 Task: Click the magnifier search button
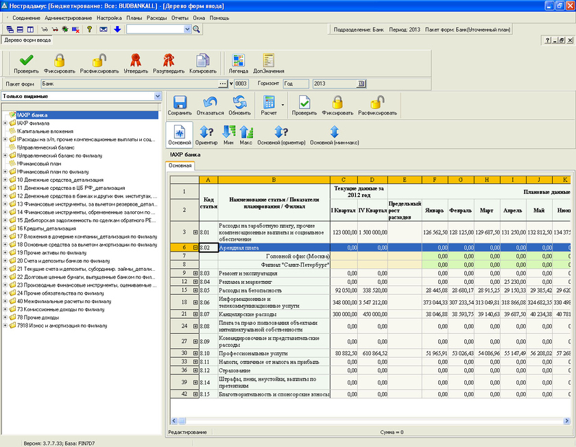point(196,29)
